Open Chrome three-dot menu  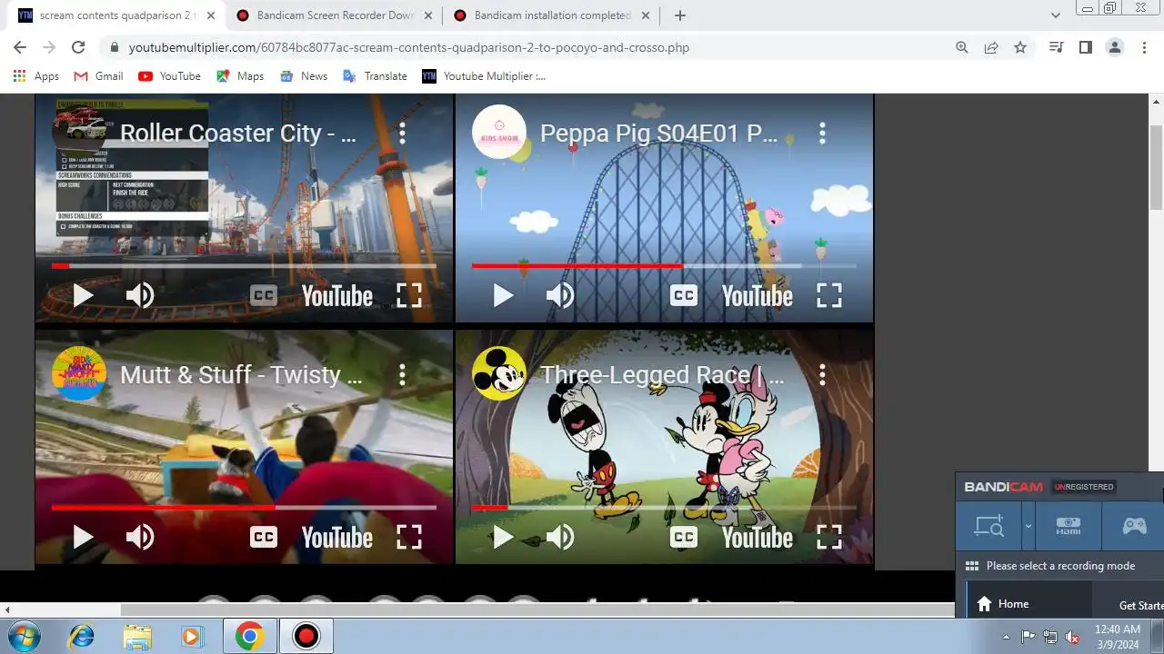(1144, 47)
